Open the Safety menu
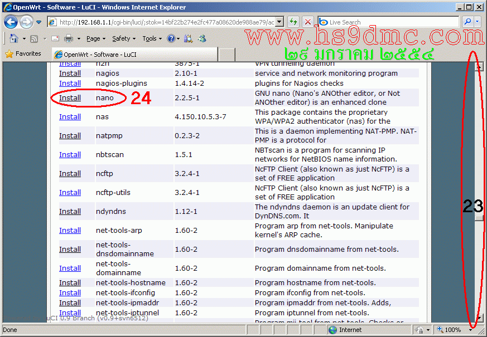 tap(124, 39)
